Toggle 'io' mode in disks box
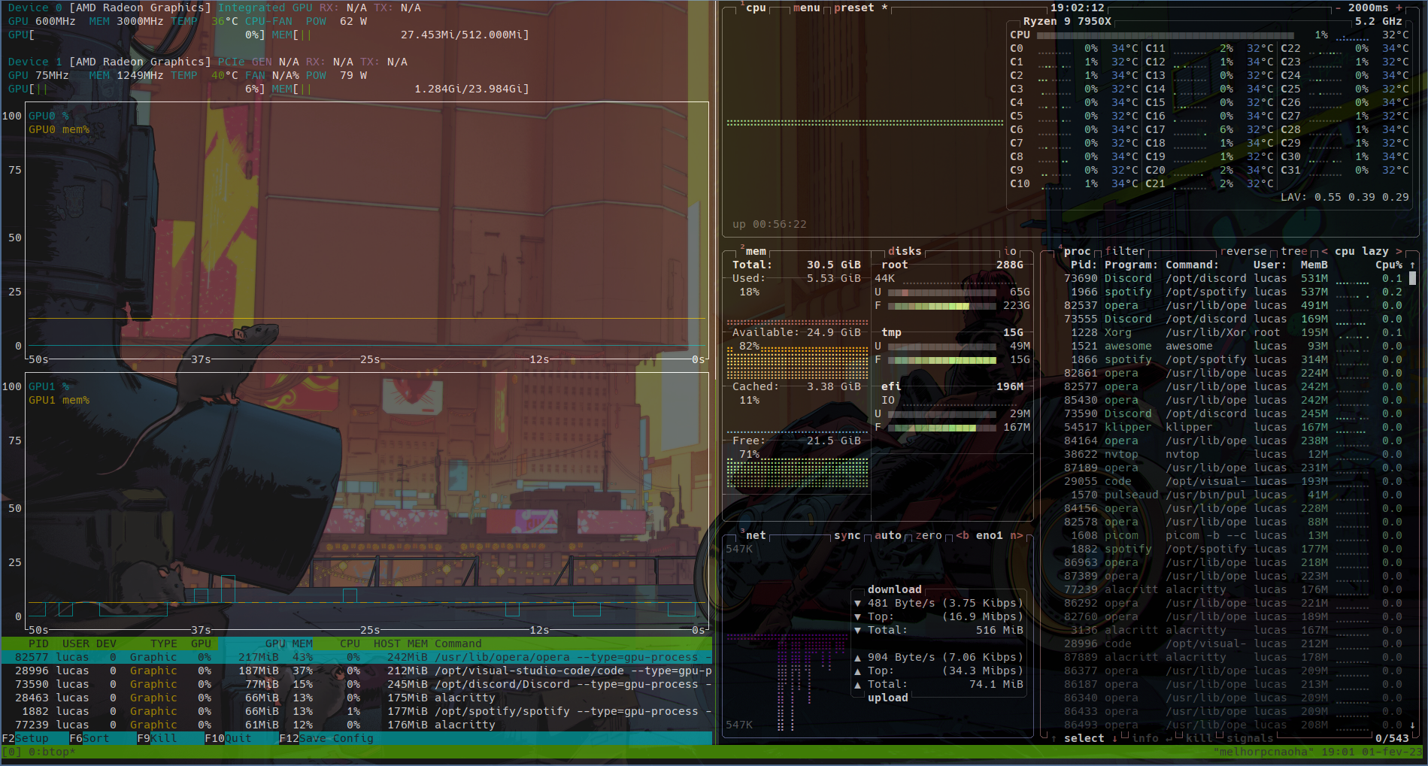Image resolution: width=1428 pixels, height=766 pixels. tap(1010, 251)
